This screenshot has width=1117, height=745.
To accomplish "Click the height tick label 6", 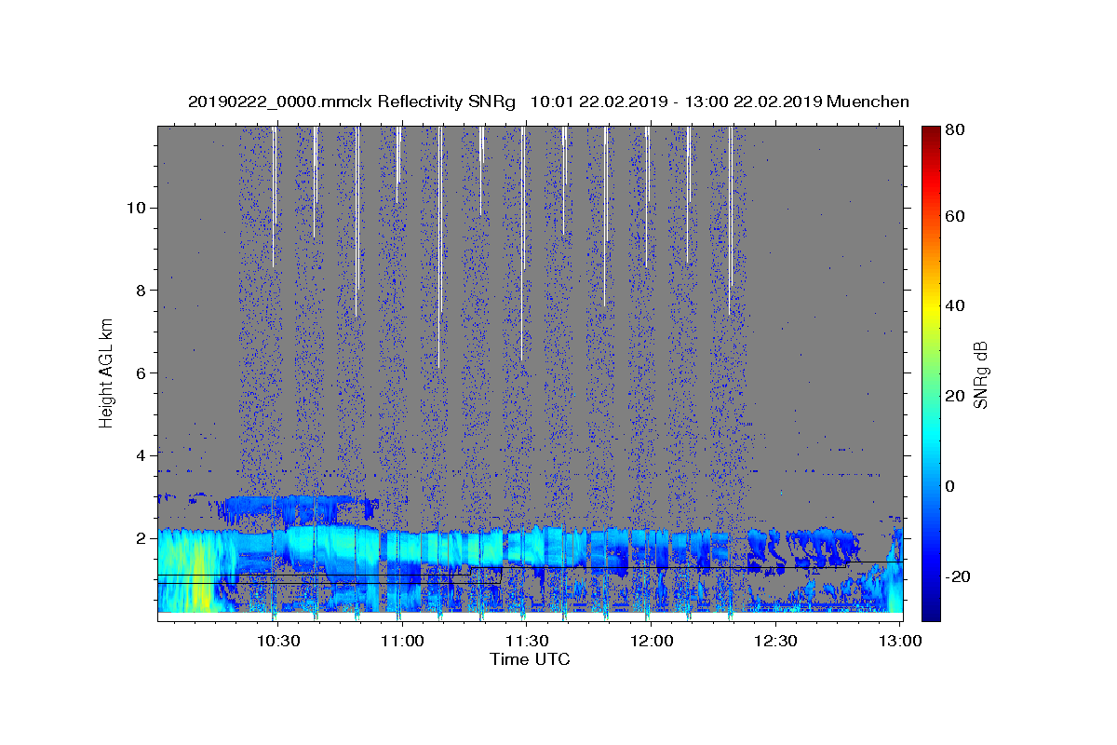I will coord(140,372).
